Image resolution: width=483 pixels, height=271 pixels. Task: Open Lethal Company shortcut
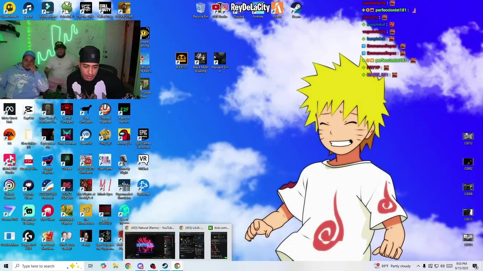[x=67, y=113]
